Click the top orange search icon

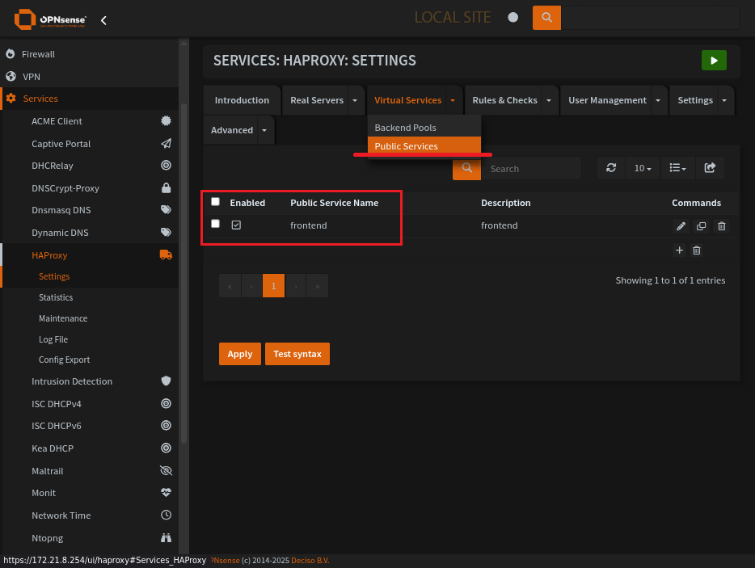(546, 18)
